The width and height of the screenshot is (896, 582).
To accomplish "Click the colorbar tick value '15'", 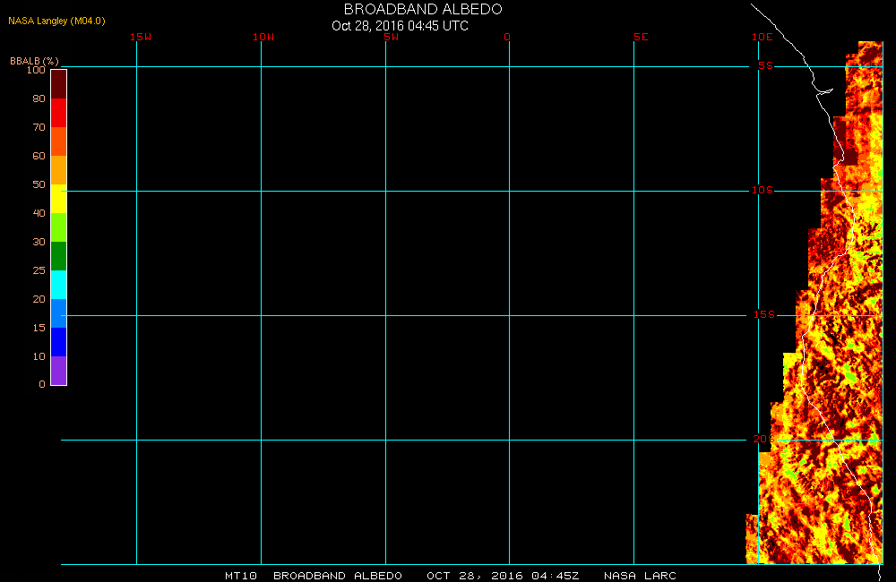I will (x=39, y=328).
